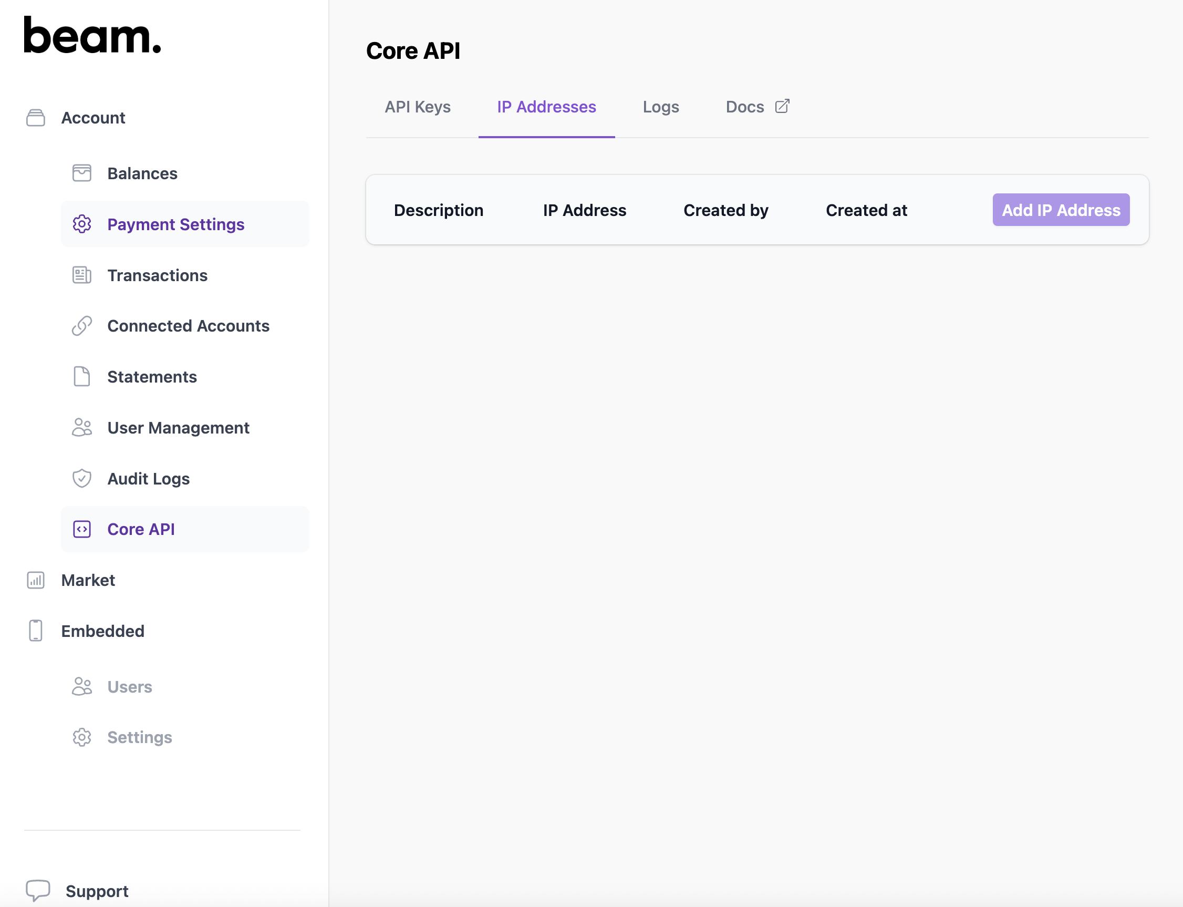1183x907 pixels.
Task: Click the Statements document icon
Action: tap(81, 377)
